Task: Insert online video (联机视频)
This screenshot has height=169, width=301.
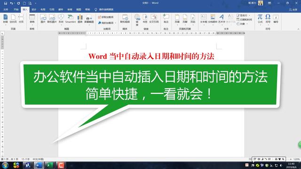Action: click(x=125, y=19)
